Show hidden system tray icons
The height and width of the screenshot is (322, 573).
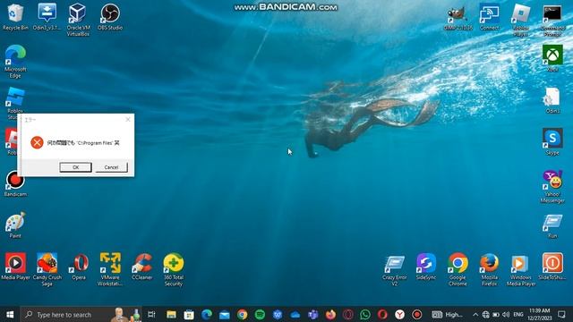pyautogui.click(x=475, y=314)
